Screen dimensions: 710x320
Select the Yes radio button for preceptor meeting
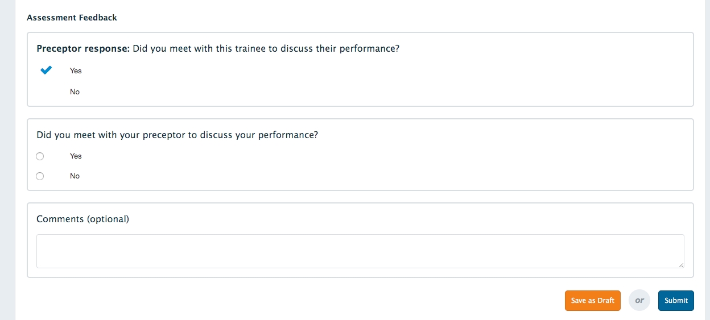(40, 156)
